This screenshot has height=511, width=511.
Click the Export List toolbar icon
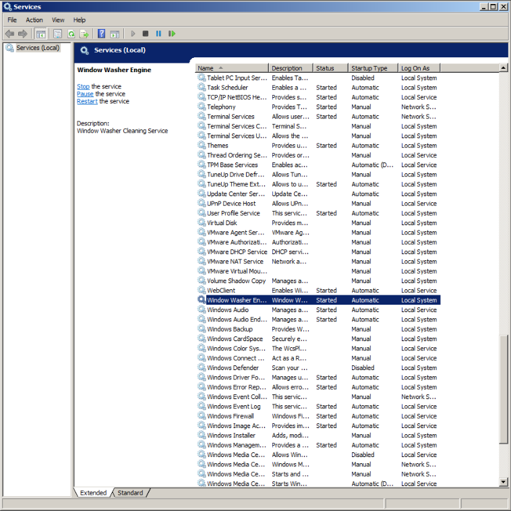click(x=84, y=34)
